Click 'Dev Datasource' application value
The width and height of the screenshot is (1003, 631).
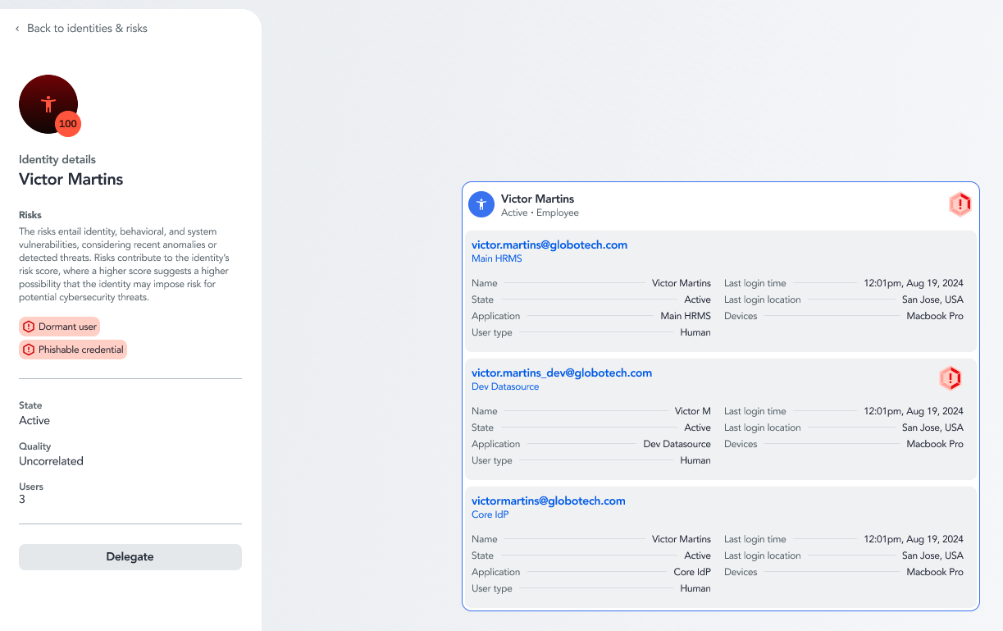(x=677, y=444)
